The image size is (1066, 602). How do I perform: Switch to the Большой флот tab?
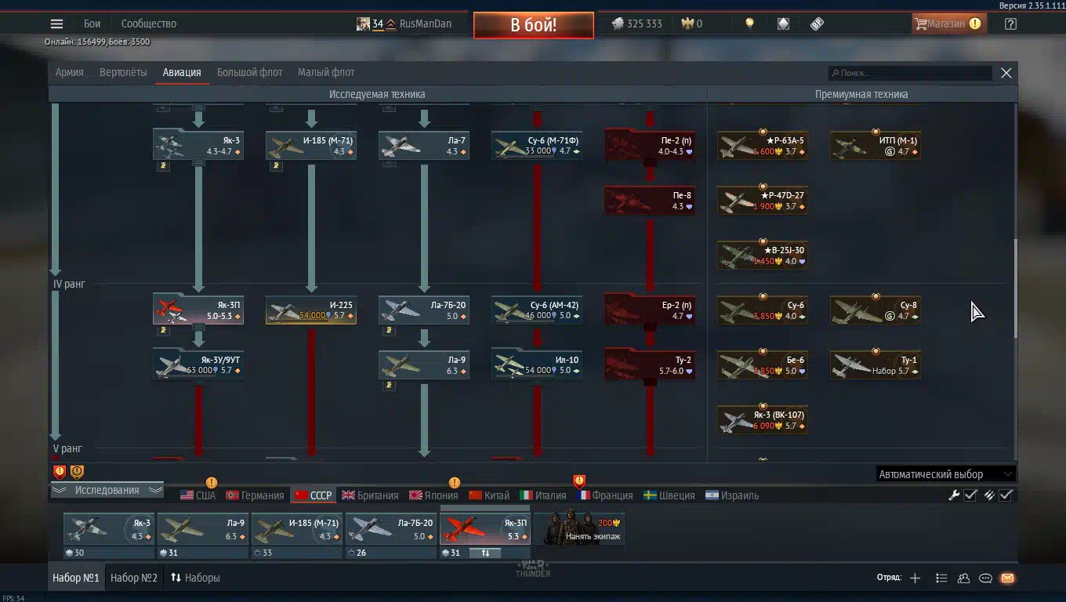(249, 72)
